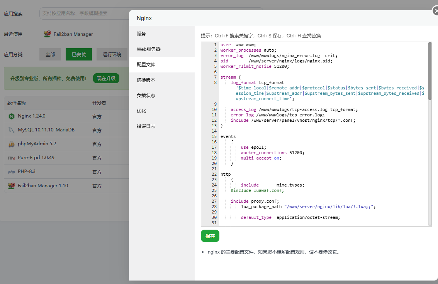Open the 服务 tab

coord(141,34)
